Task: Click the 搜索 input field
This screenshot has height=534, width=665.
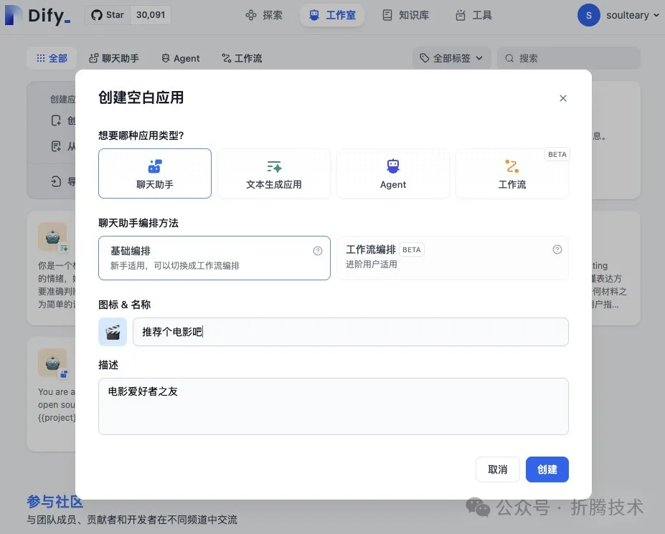Action: click(568, 58)
